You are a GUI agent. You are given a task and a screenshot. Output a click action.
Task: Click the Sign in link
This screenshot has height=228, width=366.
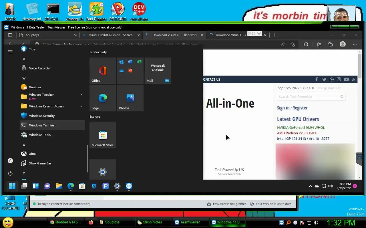tap(283, 108)
